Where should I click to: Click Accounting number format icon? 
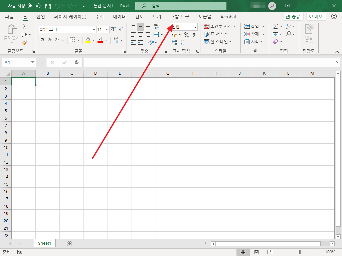point(174,35)
